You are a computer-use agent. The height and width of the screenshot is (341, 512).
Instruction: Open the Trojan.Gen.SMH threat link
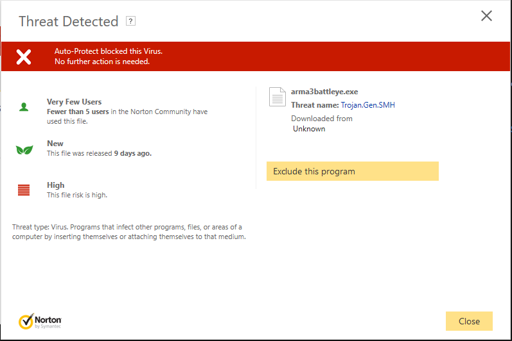[x=367, y=105]
